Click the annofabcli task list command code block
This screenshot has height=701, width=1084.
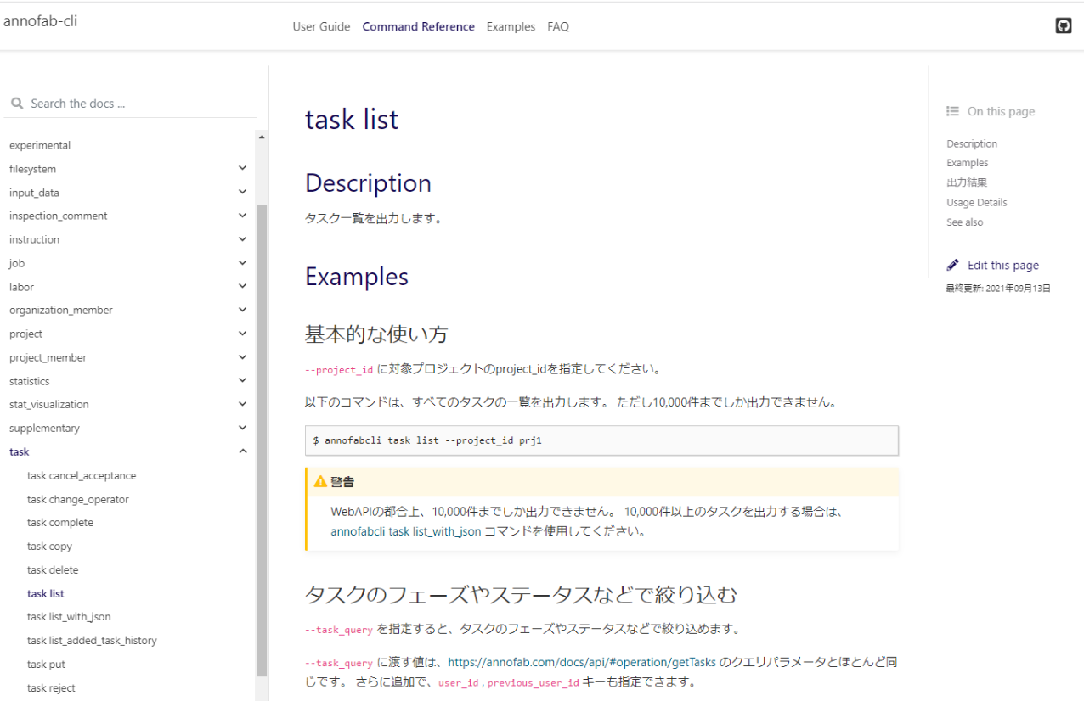(x=601, y=440)
